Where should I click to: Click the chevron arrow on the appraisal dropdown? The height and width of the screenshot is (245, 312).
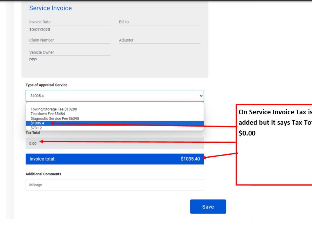pyautogui.click(x=201, y=96)
